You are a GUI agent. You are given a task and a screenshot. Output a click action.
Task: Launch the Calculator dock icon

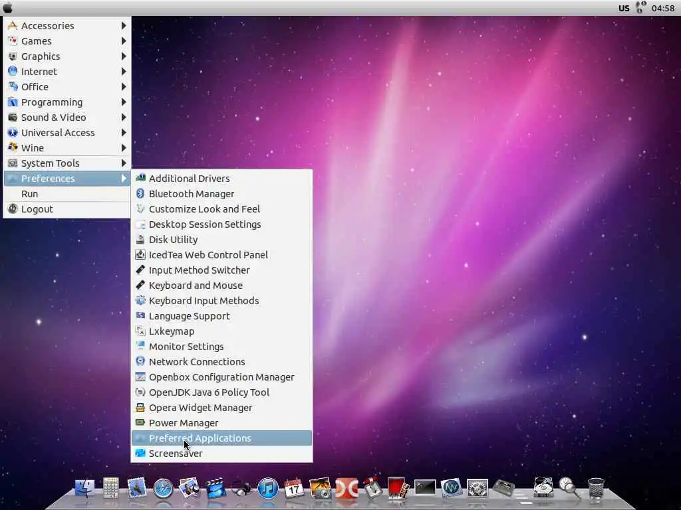[x=111, y=488]
